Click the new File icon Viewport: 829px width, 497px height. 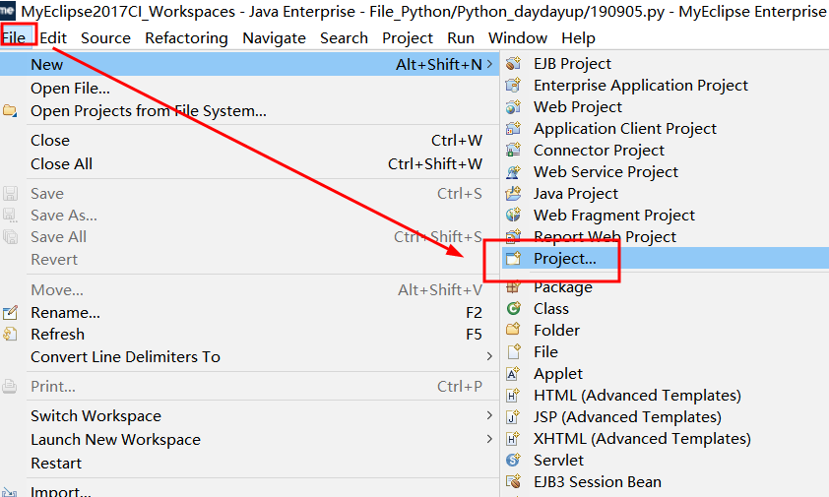tap(513, 352)
